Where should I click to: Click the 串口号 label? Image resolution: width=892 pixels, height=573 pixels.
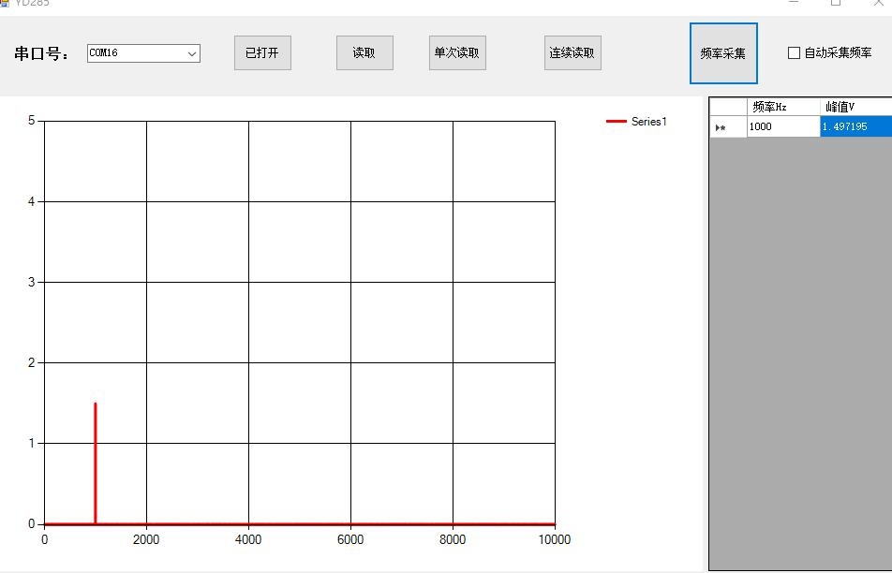41,54
